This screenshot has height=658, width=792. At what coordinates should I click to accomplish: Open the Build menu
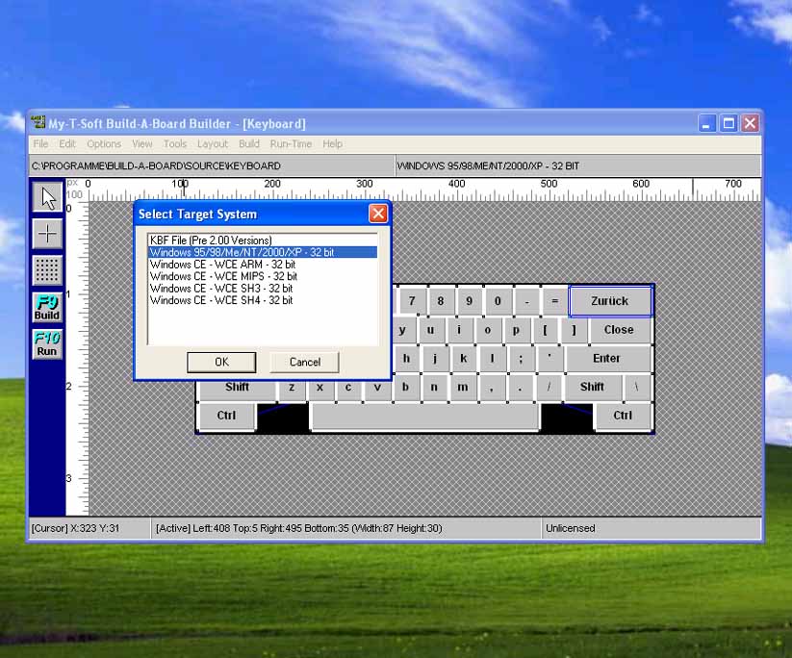[249, 144]
